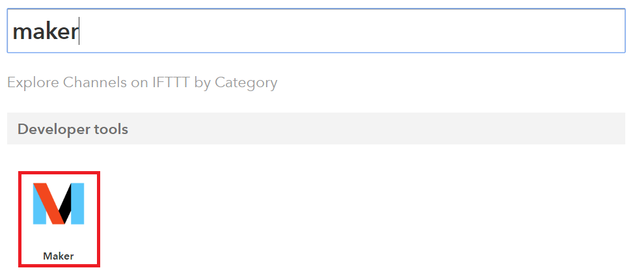Click 'Explore Channels on IFTTT by Category' text
The width and height of the screenshot is (637, 270).
coord(142,83)
